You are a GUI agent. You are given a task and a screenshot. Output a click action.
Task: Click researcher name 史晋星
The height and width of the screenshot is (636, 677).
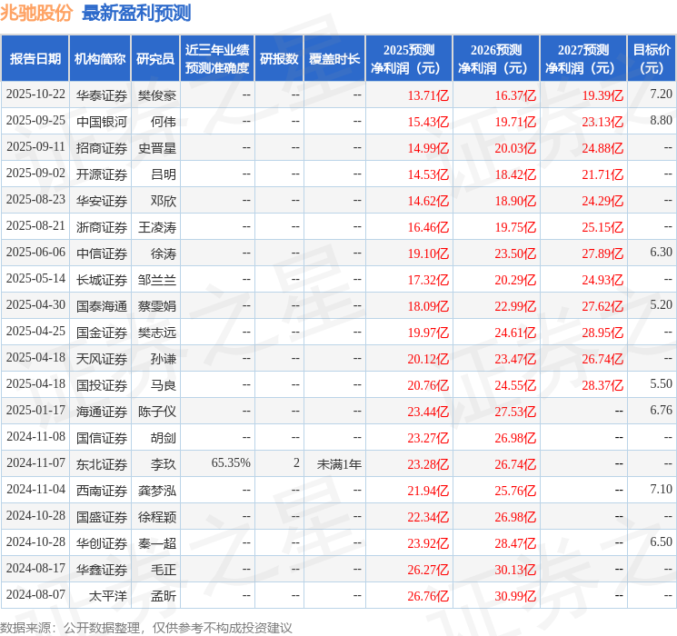pos(157,148)
